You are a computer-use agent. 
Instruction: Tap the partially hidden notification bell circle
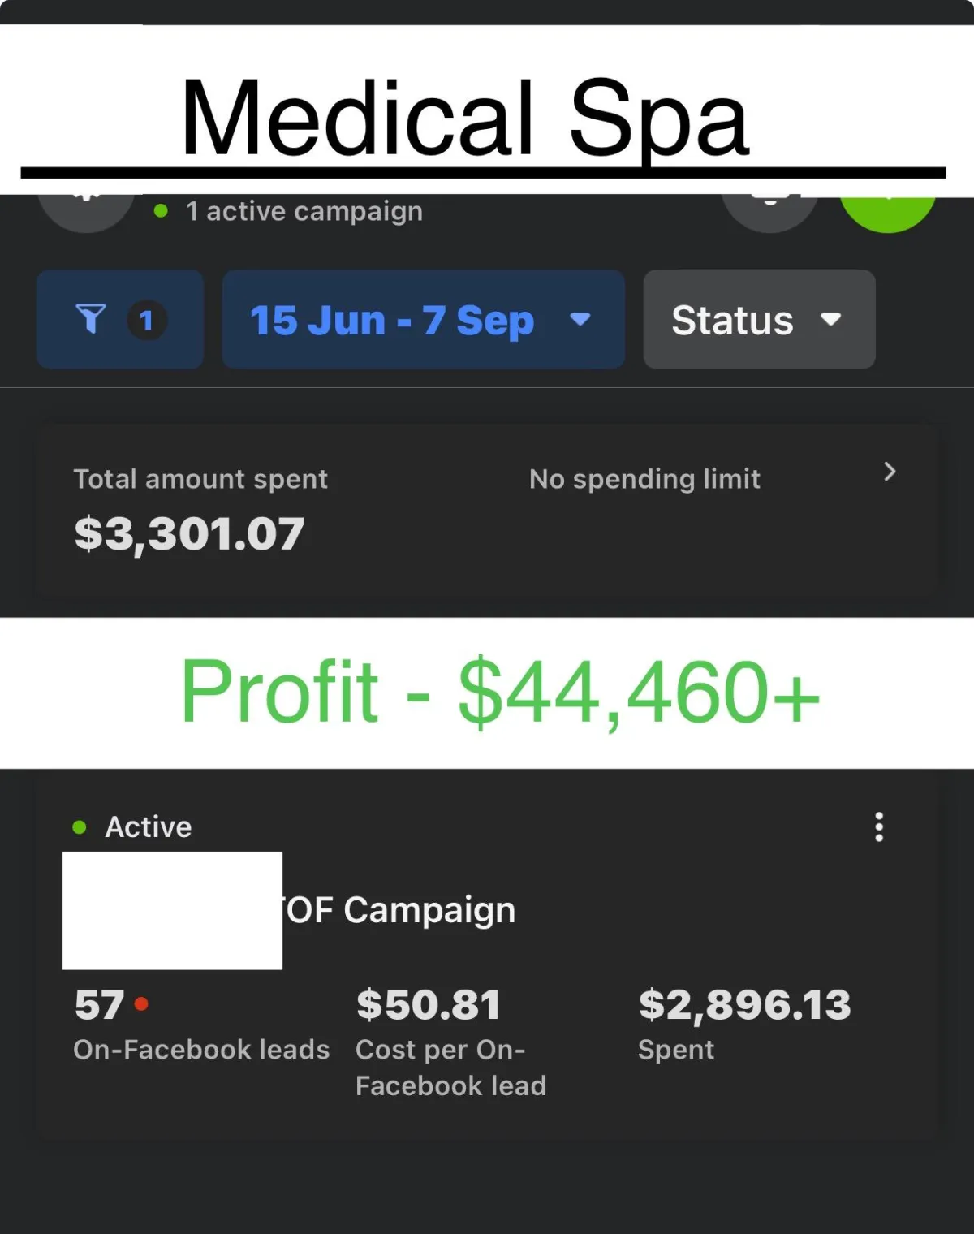770,213
